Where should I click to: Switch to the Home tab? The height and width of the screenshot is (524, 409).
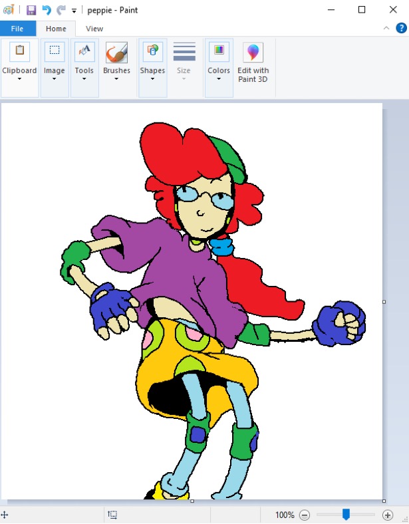56,29
